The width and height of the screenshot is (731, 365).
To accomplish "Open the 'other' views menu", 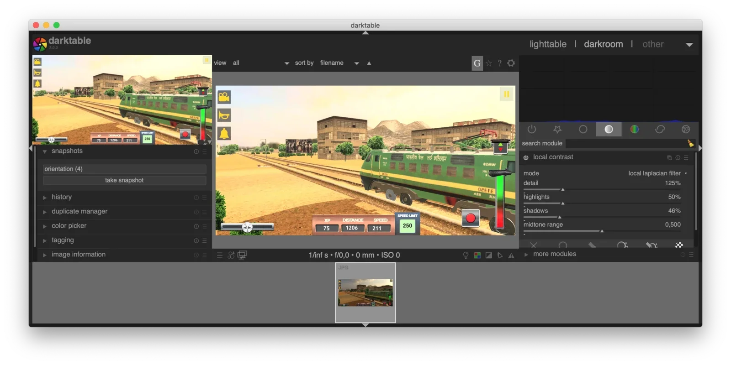I will [x=653, y=44].
